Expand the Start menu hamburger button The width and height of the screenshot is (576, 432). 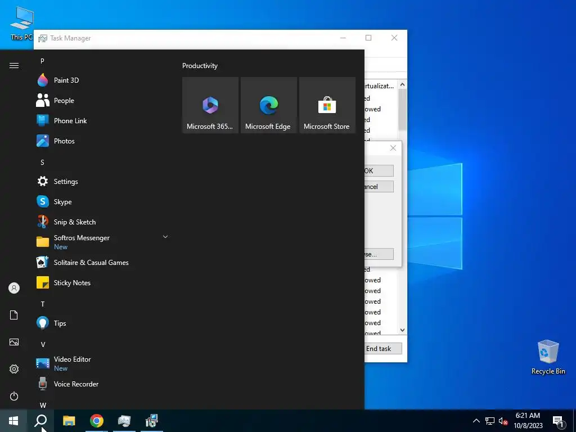14,65
